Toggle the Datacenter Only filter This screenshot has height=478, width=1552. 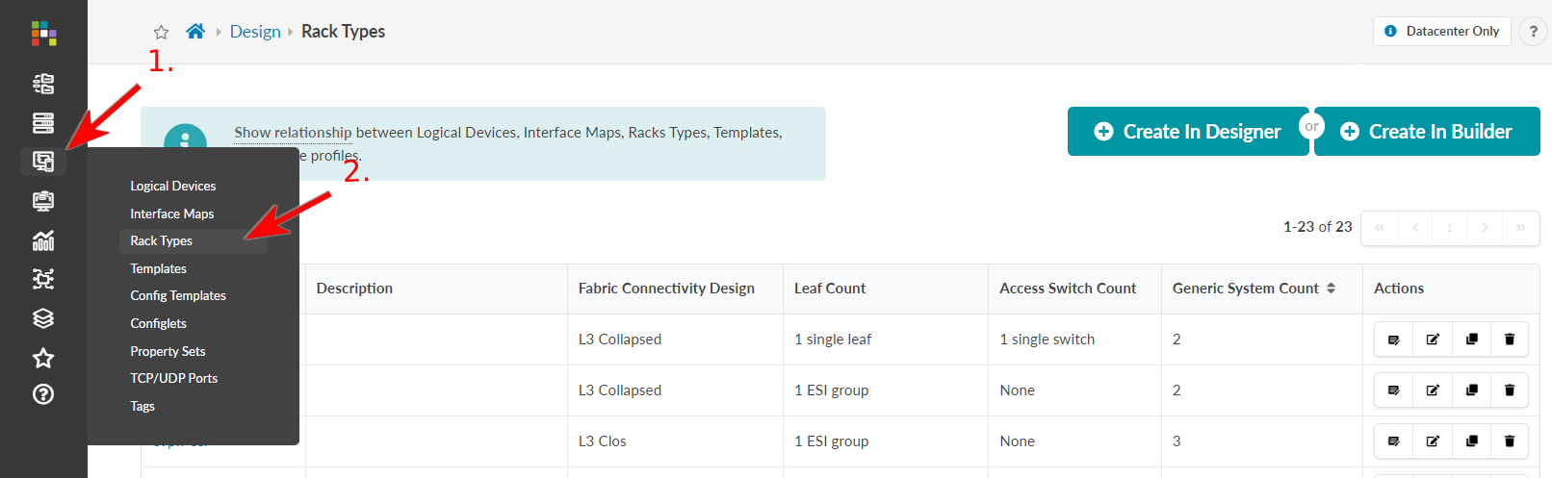click(x=1441, y=31)
